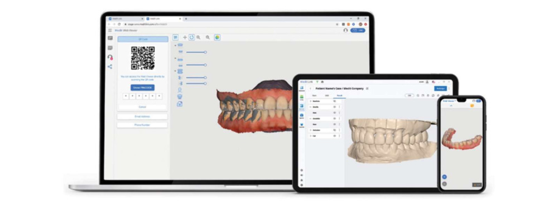This screenshot has width=558, height=209.
Task: Open kebab options on tablet Maxilla row
Action: pos(339,107)
